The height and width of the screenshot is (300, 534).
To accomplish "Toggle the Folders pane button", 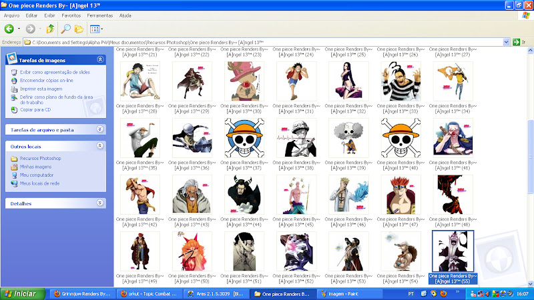I will [x=79, y=29].
